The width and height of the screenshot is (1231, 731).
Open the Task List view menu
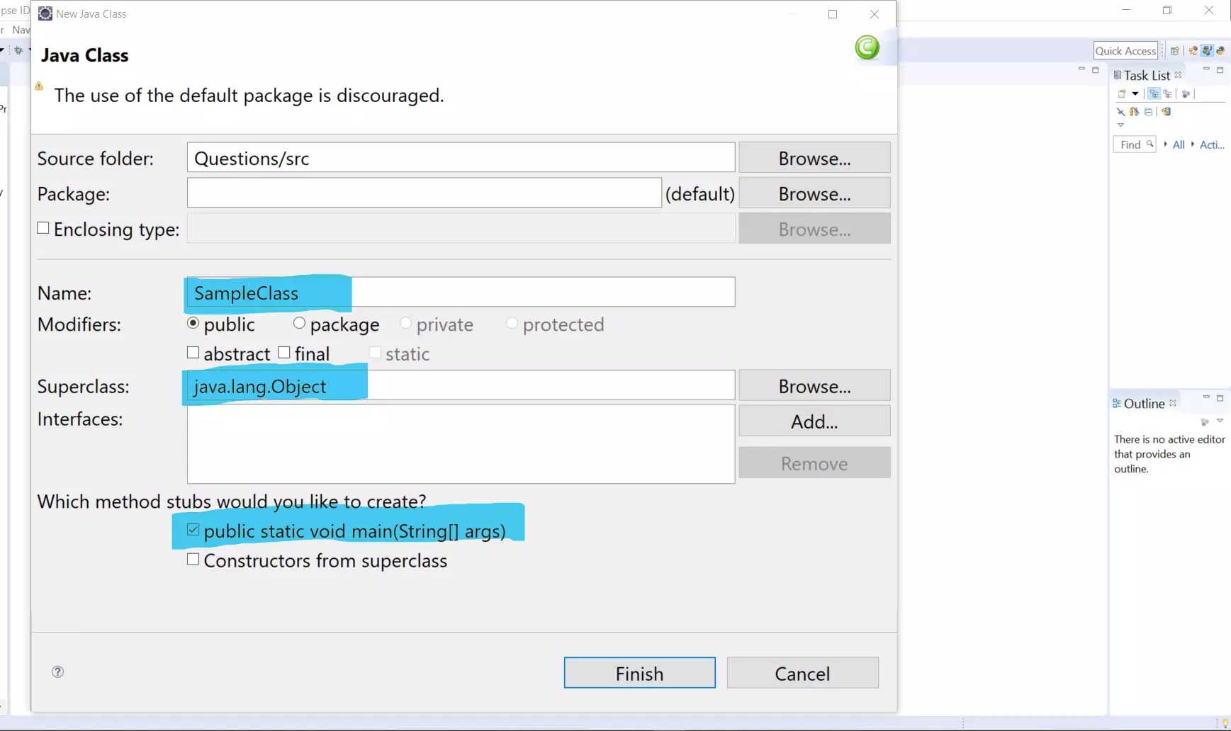coord(1120,125)
